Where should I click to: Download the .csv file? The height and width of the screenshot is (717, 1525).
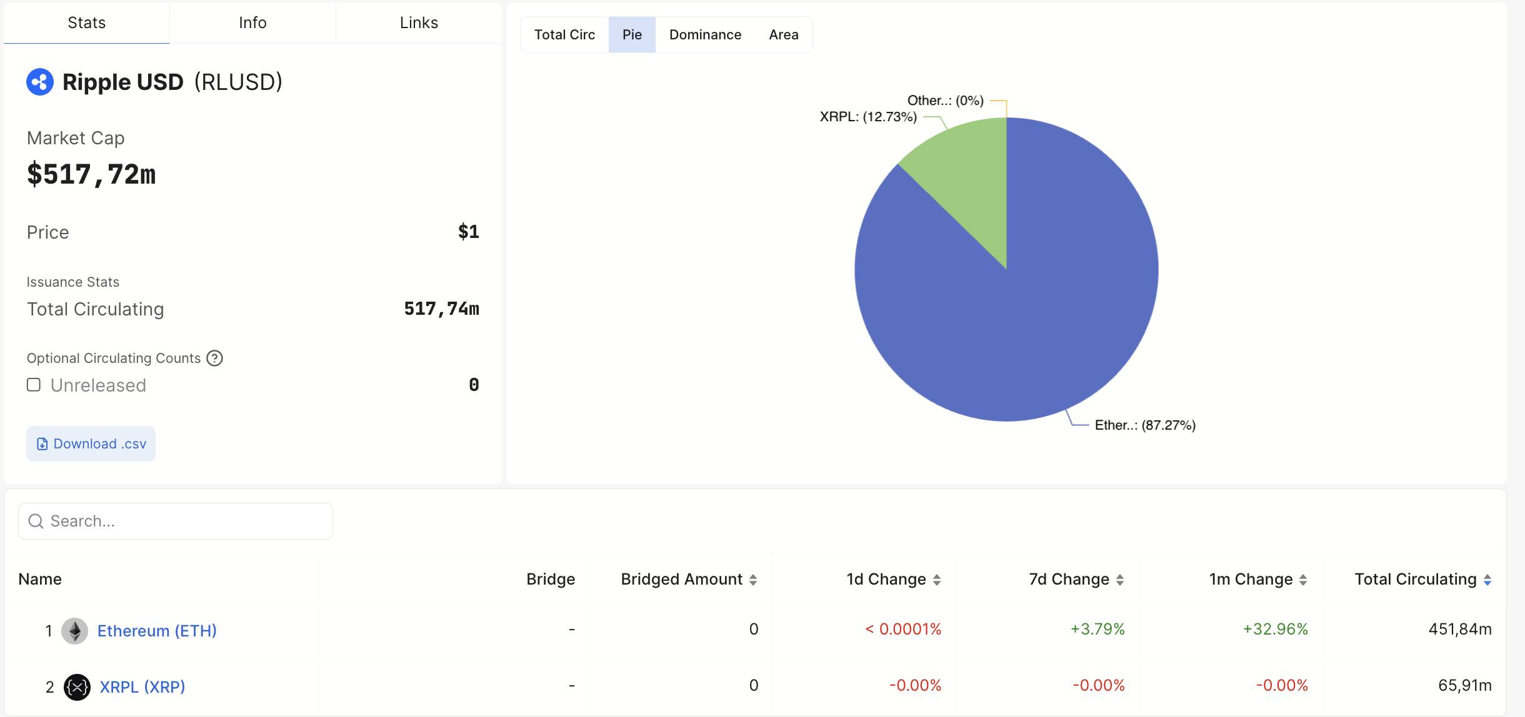[91, 443]
